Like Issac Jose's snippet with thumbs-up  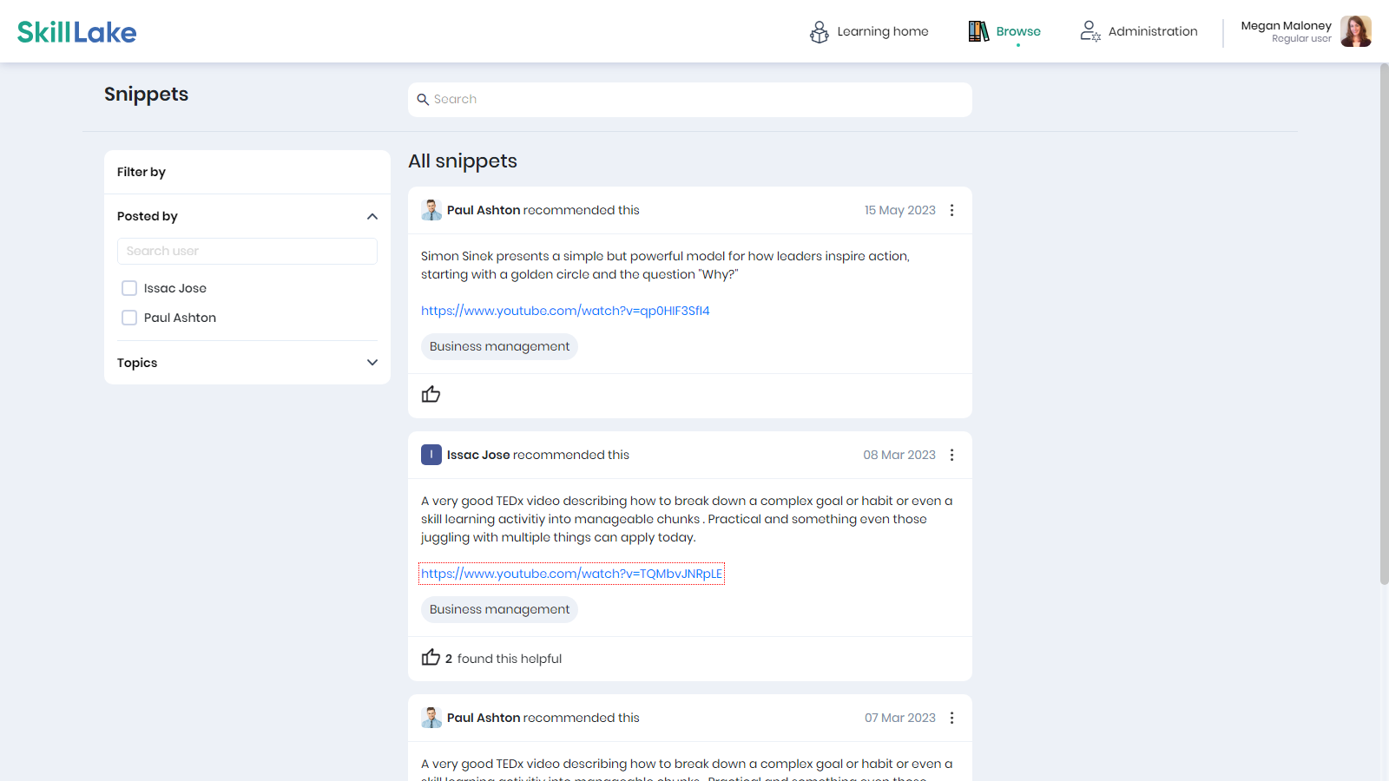(431, 658)
